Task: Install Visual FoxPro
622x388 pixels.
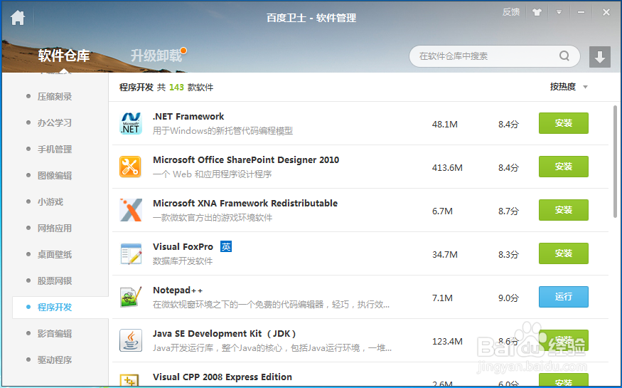Action: (563, 253)
